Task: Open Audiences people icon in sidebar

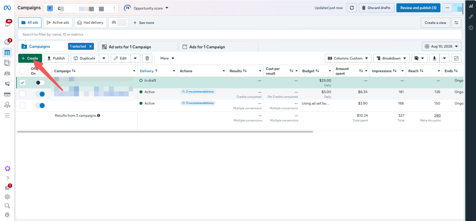Action: [x=7, y=73]
